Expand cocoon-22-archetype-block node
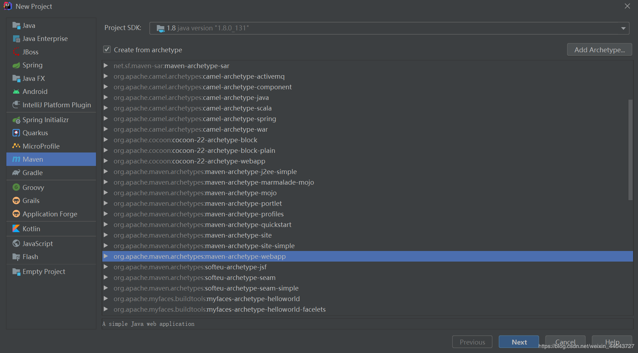The image size is (638, 353). pyautogui.click(x=106, y=140)
